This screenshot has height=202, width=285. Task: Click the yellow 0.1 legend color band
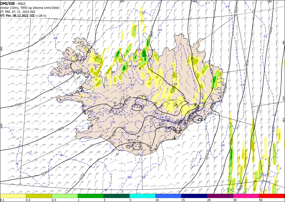coord(13,196)
